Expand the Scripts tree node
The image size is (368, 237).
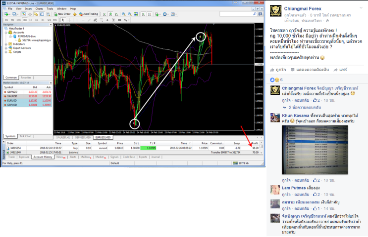[x=6, y=52]
